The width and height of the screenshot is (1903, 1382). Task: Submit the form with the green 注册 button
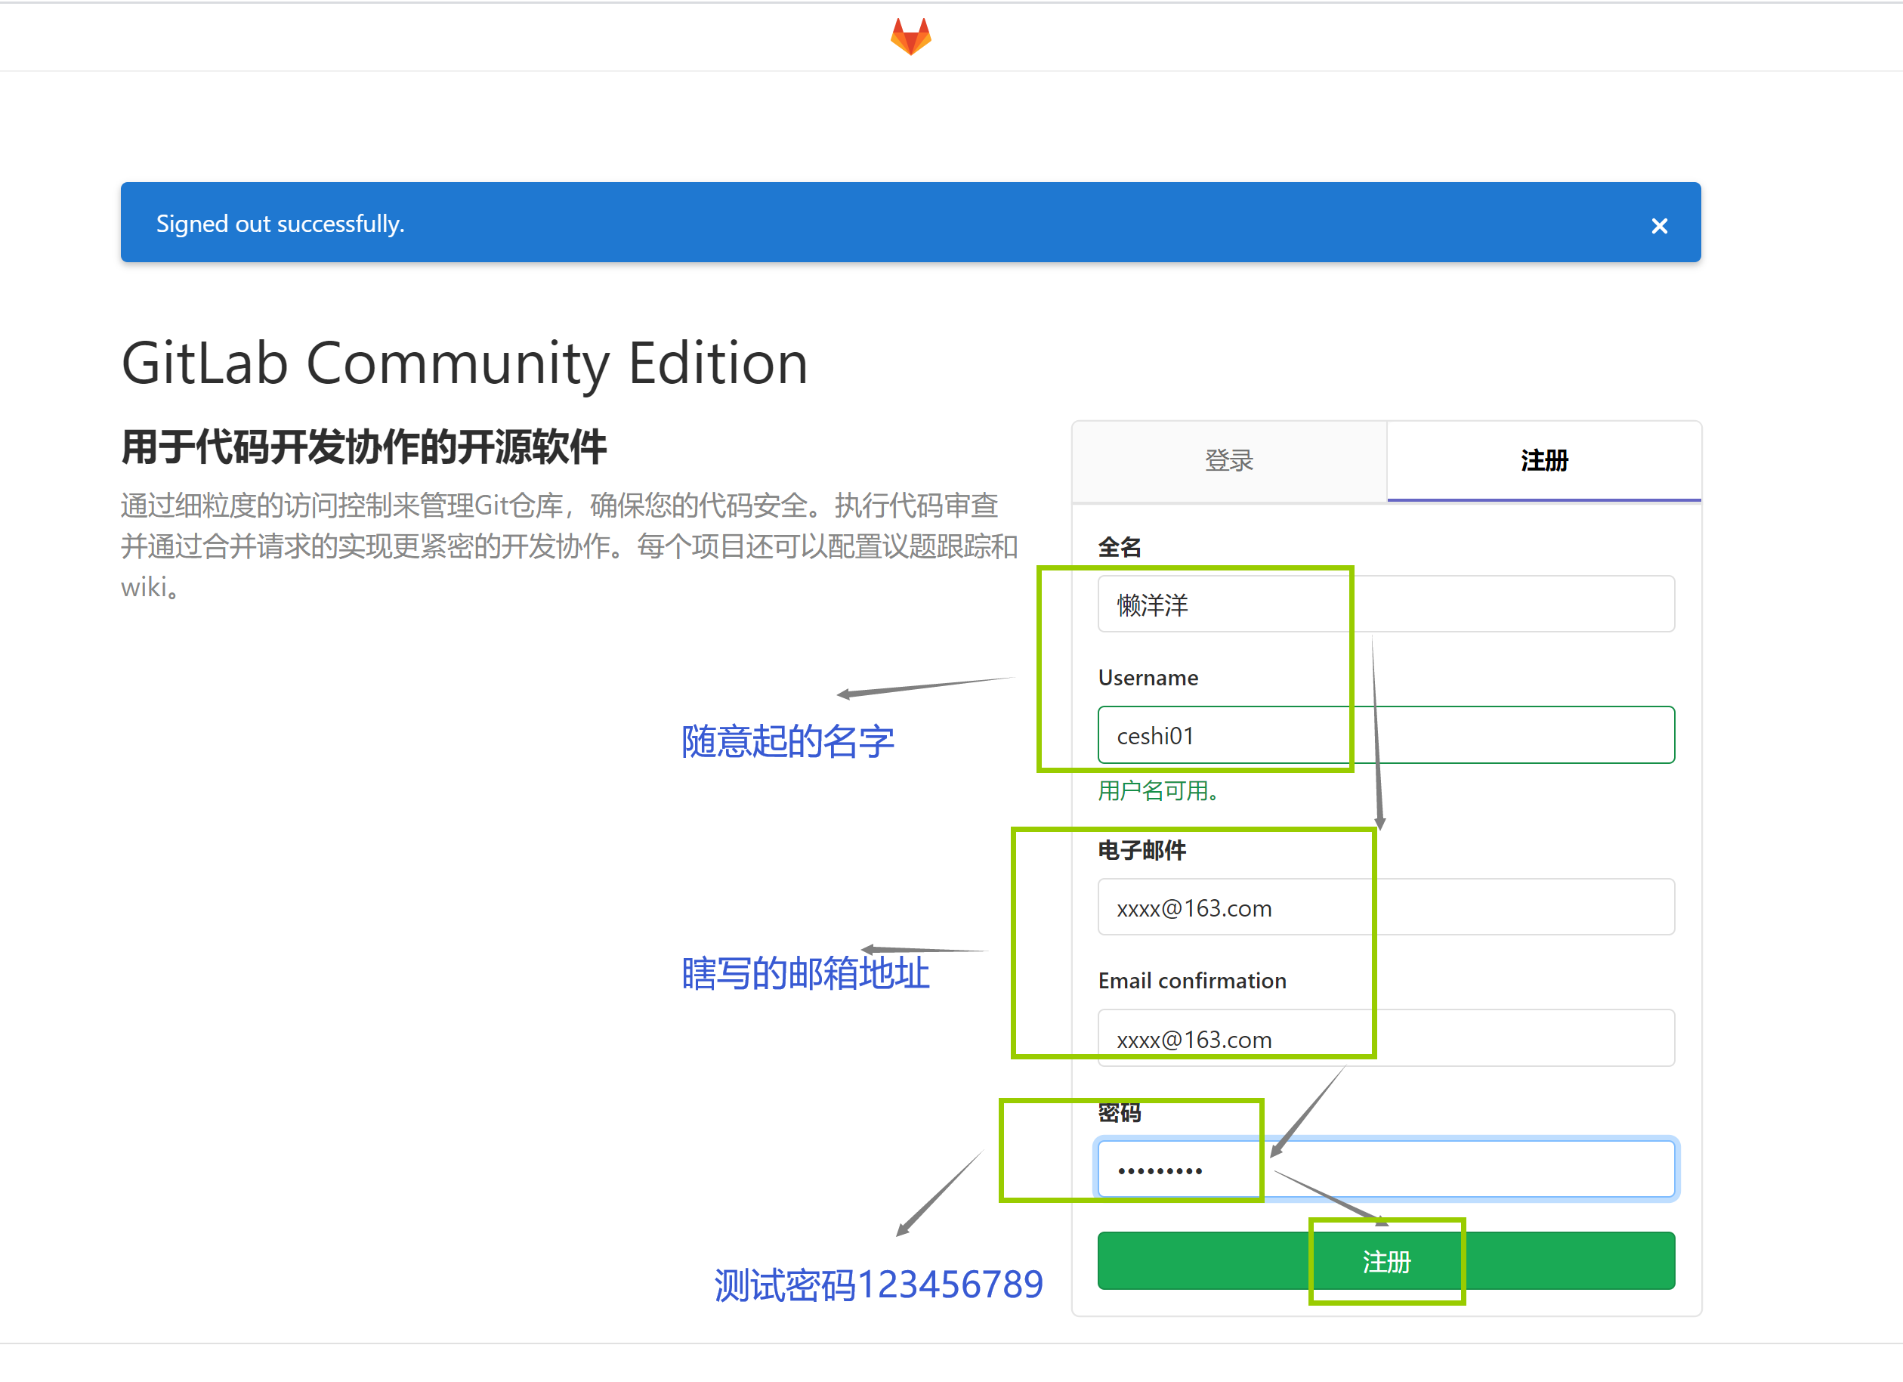coord(1386,1261)
